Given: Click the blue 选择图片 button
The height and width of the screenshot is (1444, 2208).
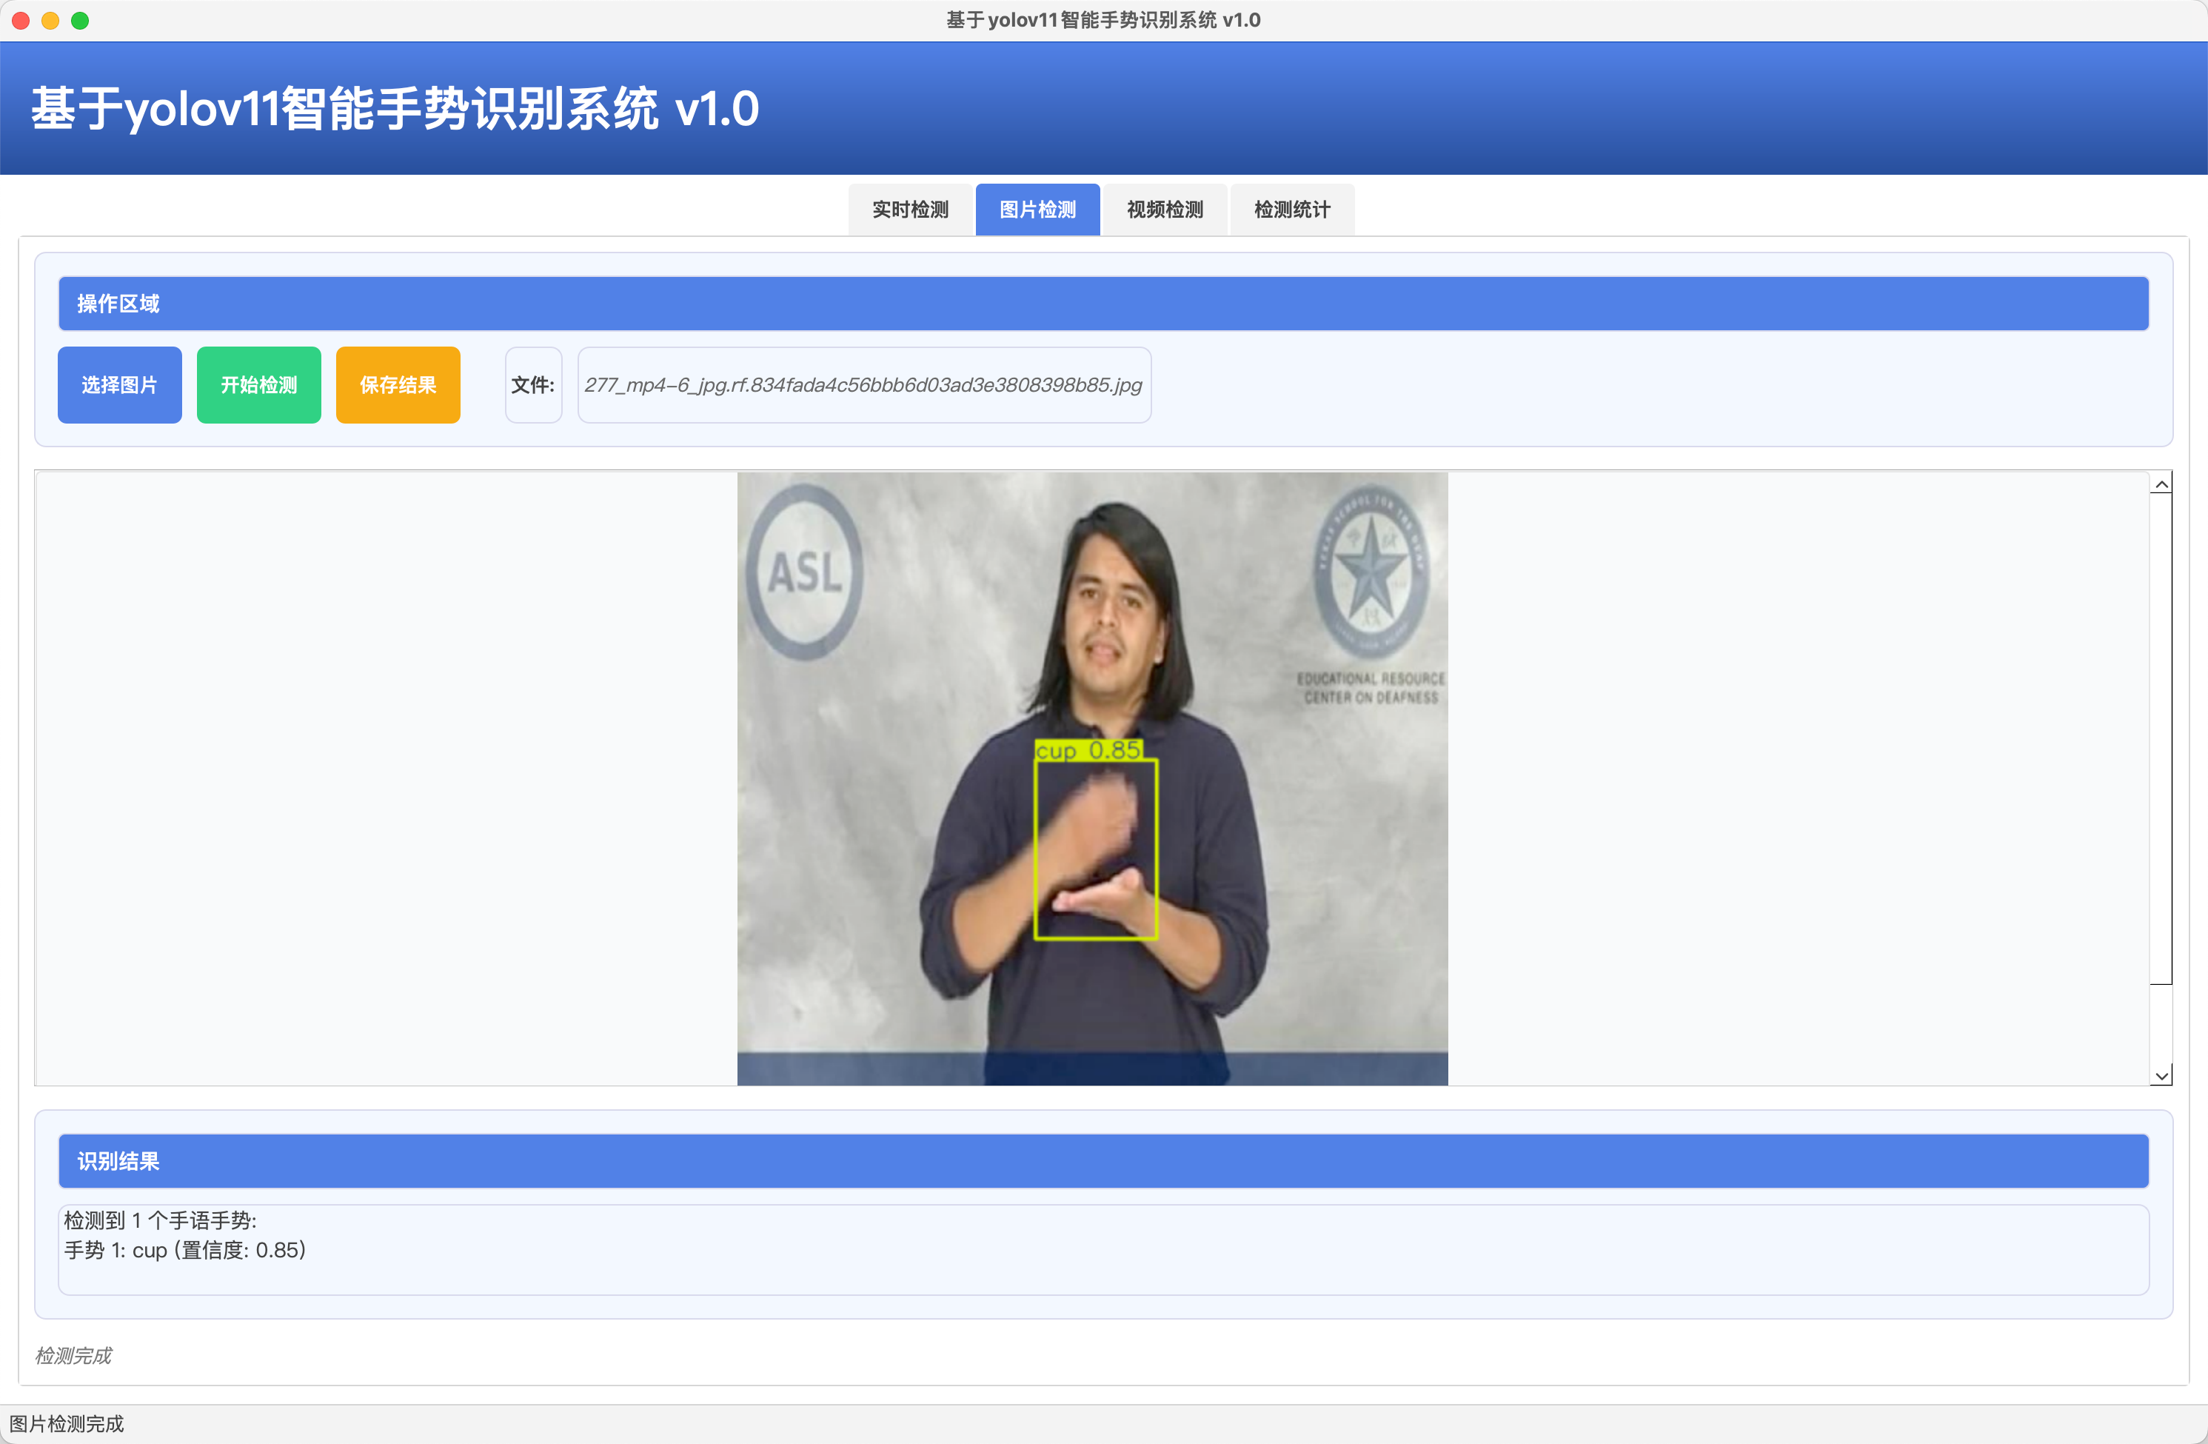Looking at the screenshot, I should [x=120, y=385].
